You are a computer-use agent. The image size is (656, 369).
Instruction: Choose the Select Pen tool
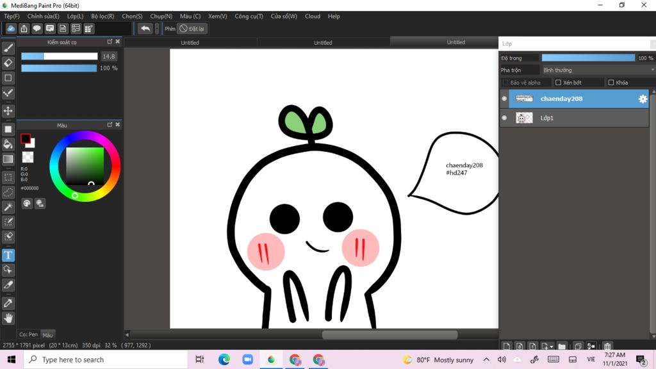pyautogui.click(x=8, y=222)
